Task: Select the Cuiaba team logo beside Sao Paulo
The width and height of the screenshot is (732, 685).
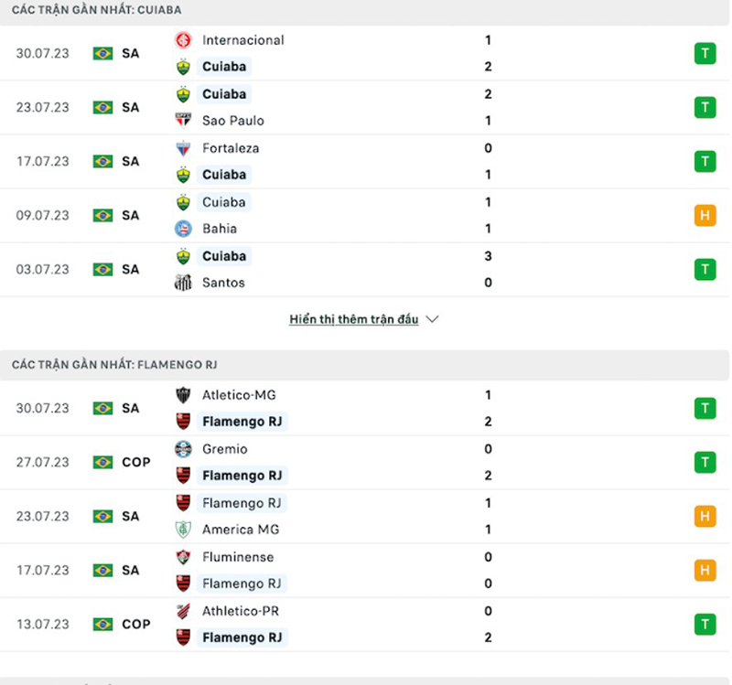Action: click(x=182, y=94)
